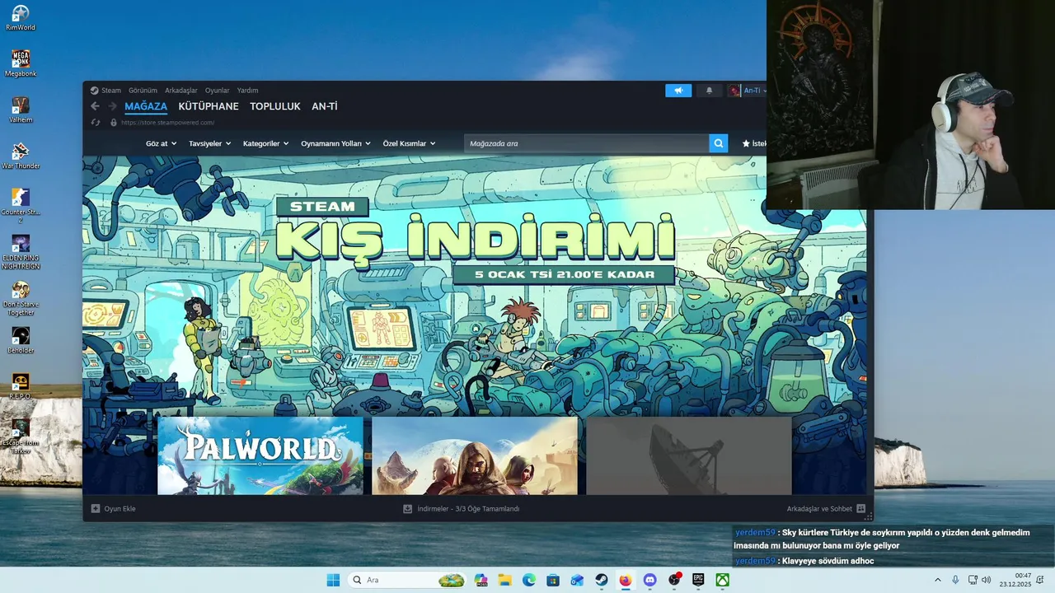
Task: Expand the Tavsiyeler dropdown
Action: [x=209, y=143]
